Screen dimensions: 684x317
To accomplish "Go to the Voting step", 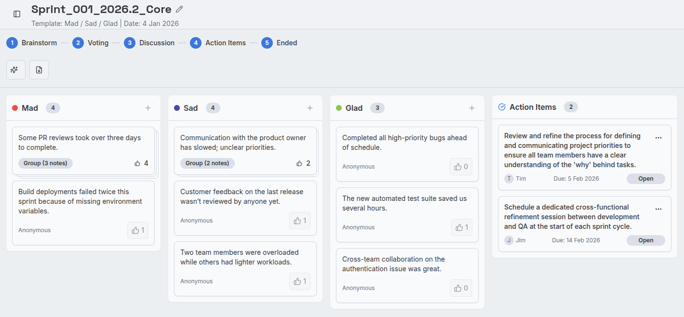I will click(x=91, y=43).
